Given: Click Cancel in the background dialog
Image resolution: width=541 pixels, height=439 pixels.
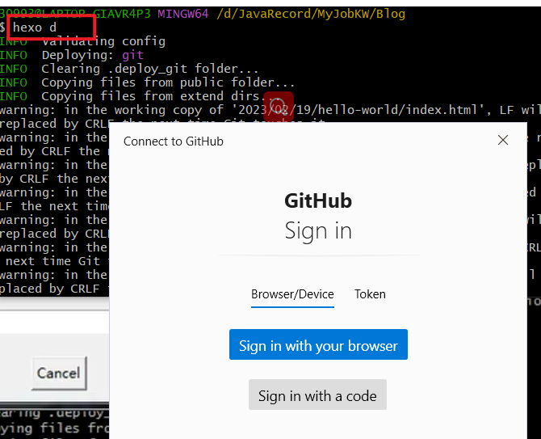Looking at the screenshot, I should [59, 373].
